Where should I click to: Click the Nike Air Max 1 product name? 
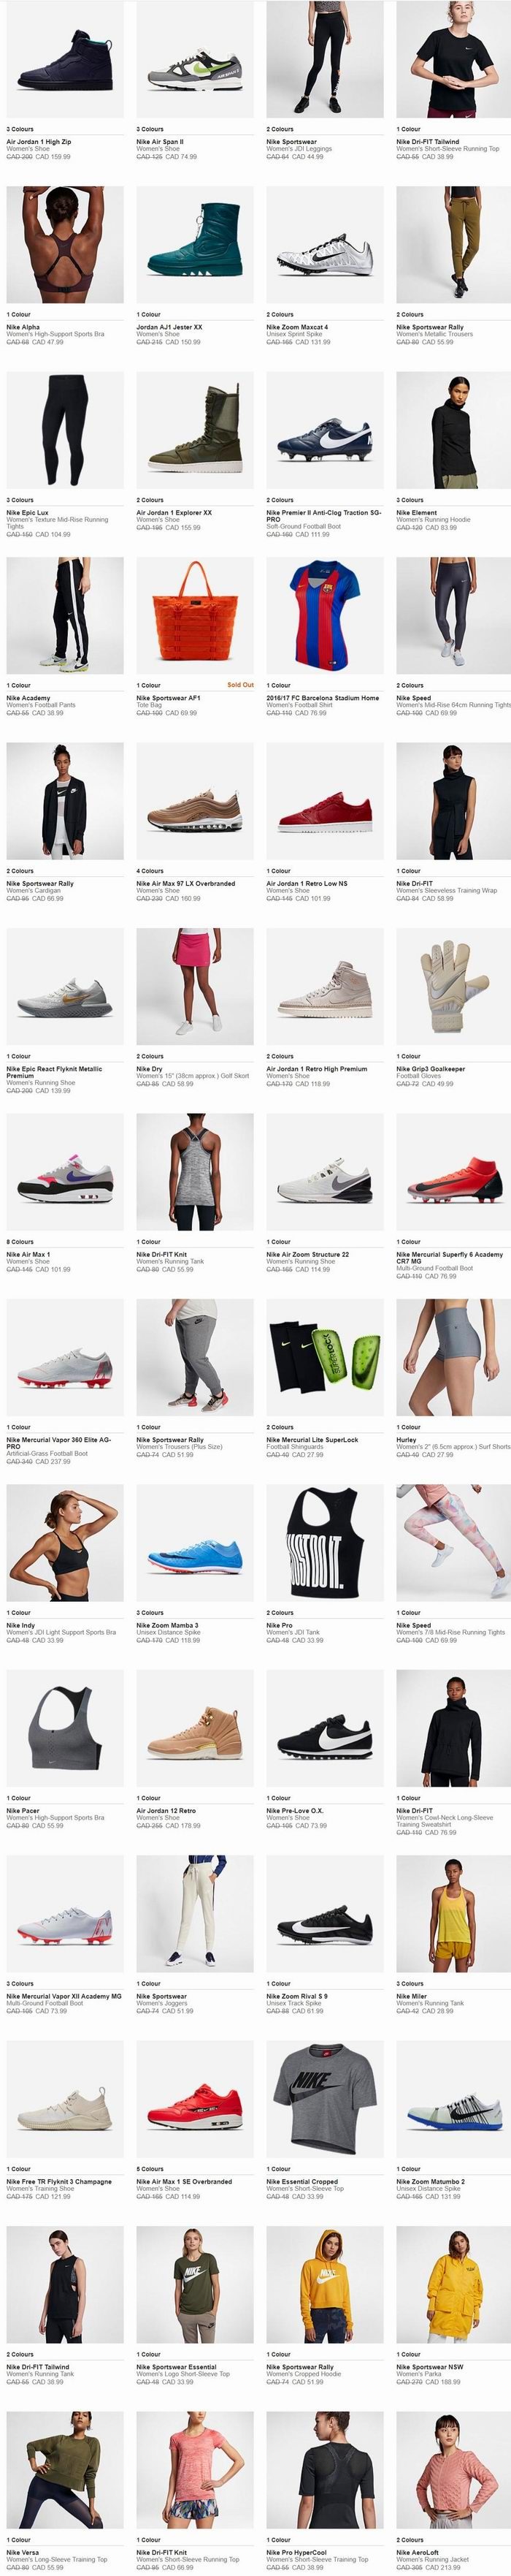[28, 1254]
